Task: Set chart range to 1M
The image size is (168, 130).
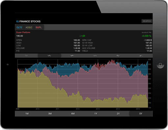Action: coord(27,114)
